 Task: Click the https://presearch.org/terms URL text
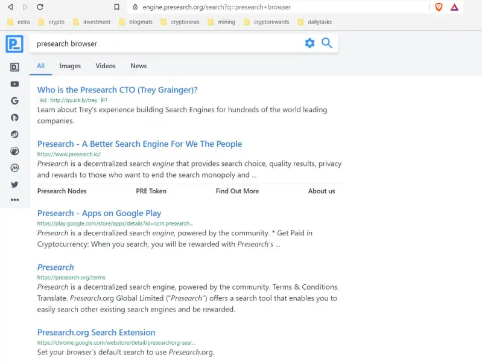pos(71,278)
